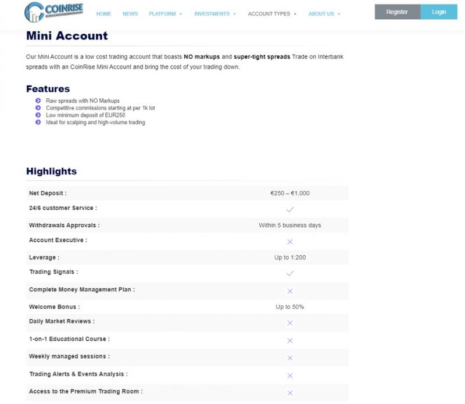Click the X mark for 1-on-1 Educational Course
This screenshot has height=404, width=465.
[289, 341]
